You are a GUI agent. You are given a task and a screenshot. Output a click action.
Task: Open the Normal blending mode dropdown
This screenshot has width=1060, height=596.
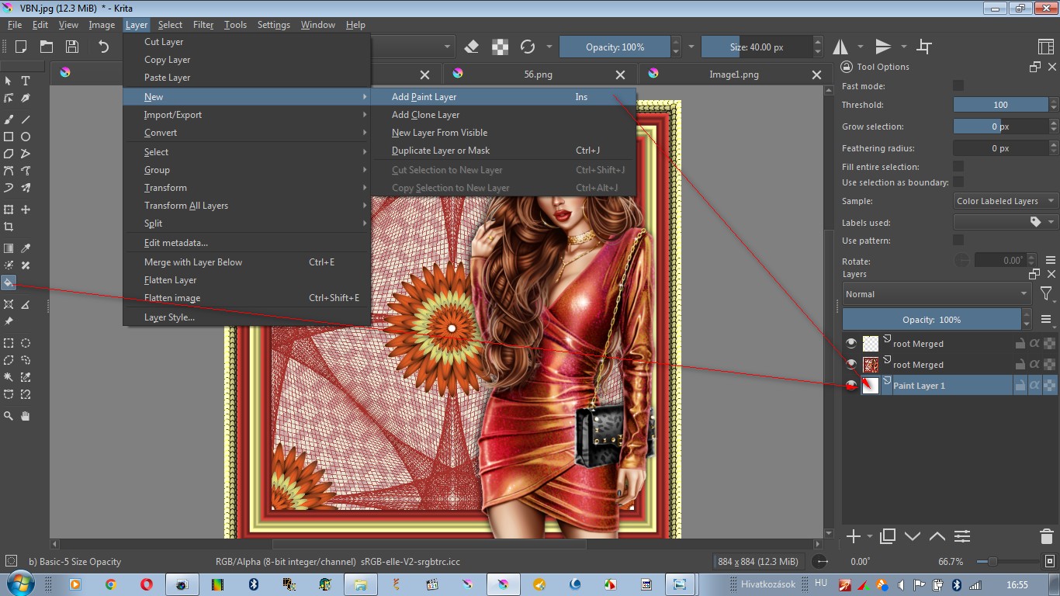click(x=937, y=294)
